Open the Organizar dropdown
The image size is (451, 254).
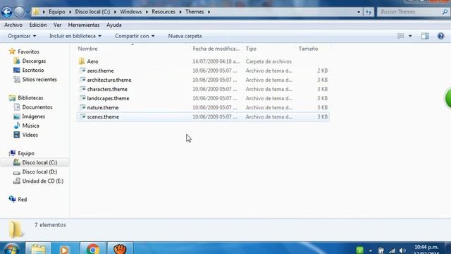tap(22, 36)
